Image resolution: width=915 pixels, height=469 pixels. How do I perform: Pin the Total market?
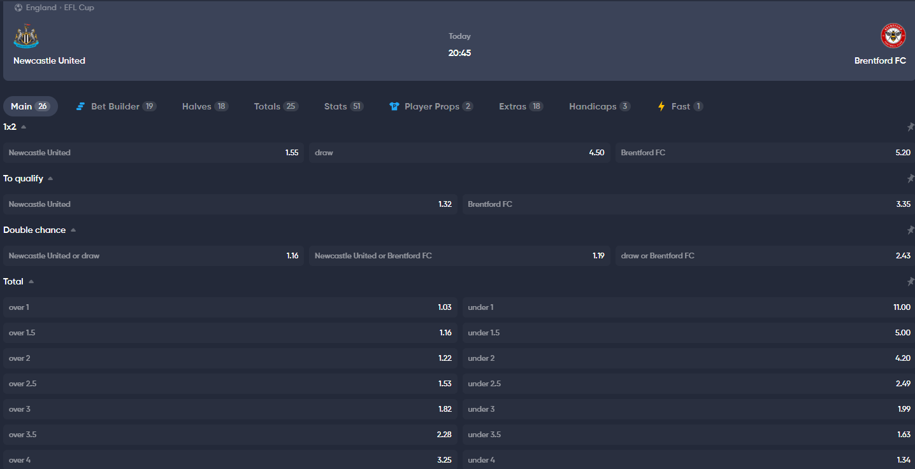click(911, 282)
